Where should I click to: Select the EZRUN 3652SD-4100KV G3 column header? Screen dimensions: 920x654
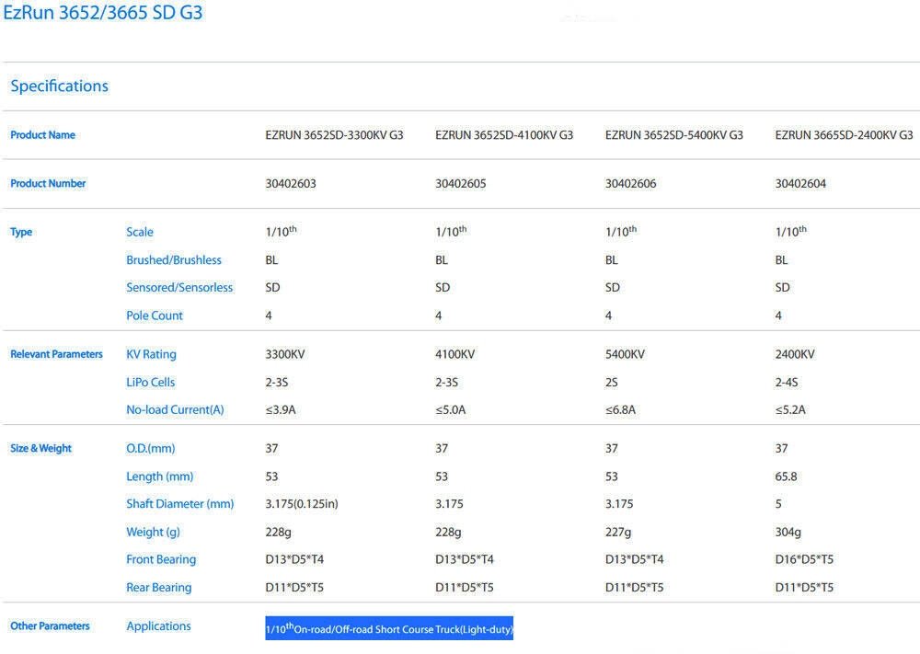[x=504, y=135]
